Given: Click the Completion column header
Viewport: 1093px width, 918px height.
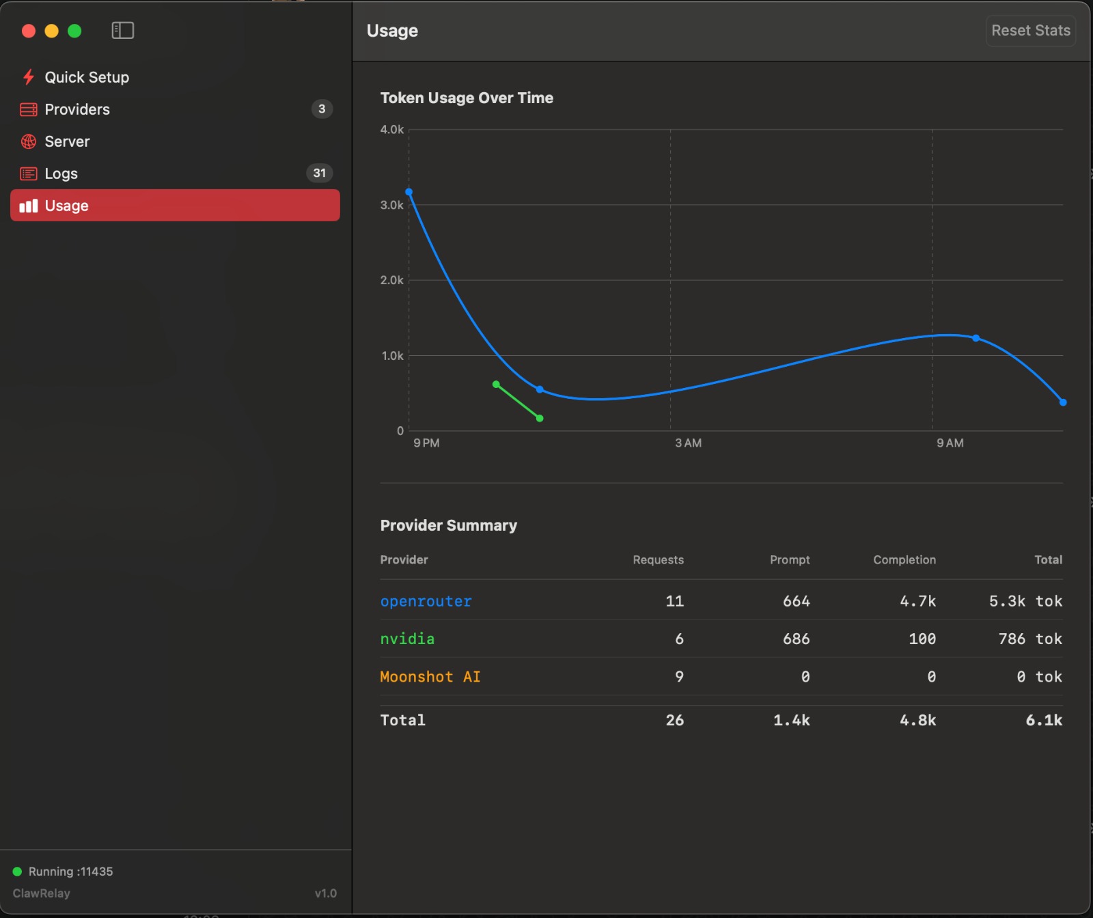Looking at the screenshot, I should [x=904, y=560].
